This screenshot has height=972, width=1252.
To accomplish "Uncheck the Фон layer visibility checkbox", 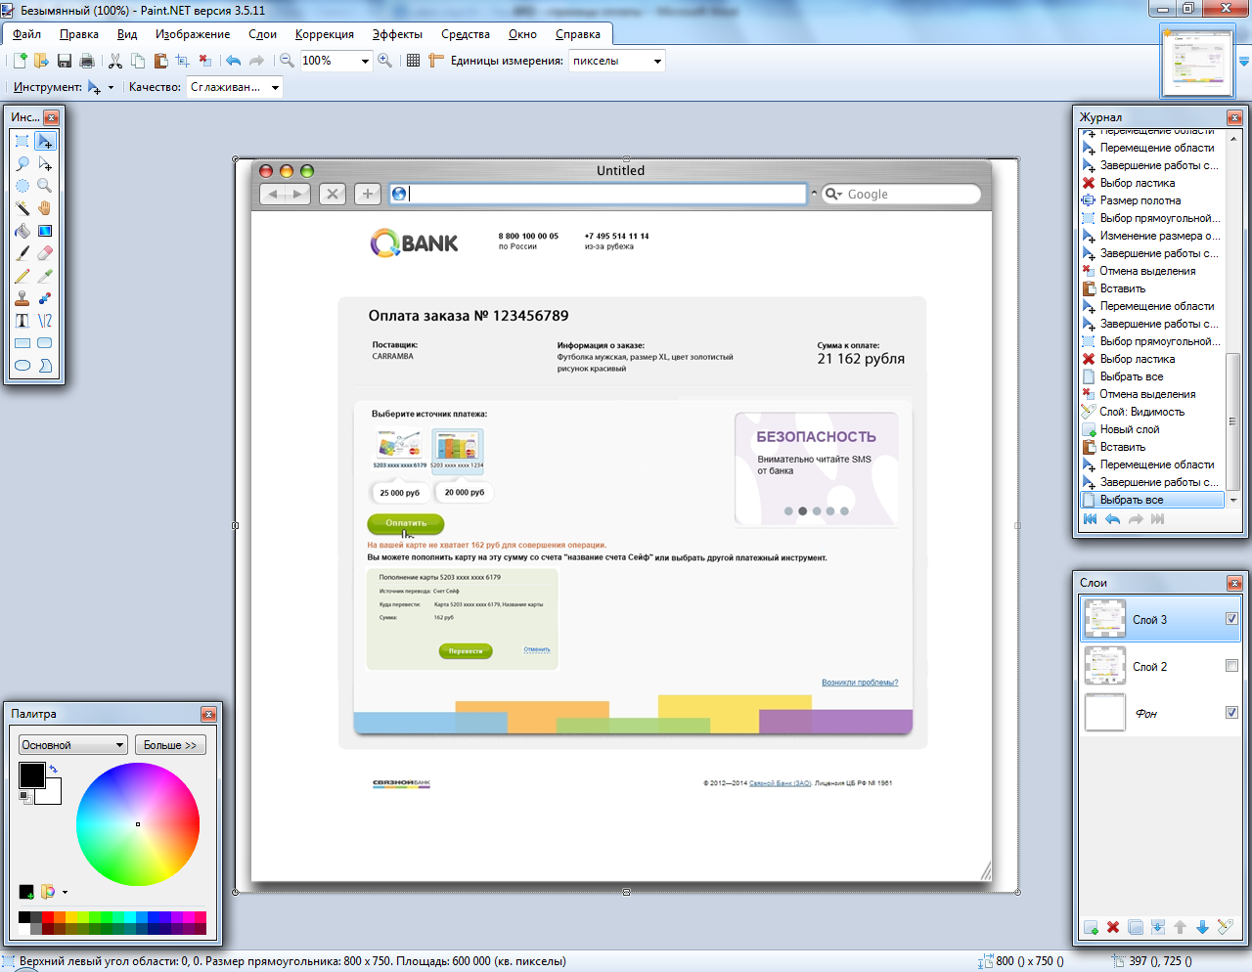I will coord(1231,713).
